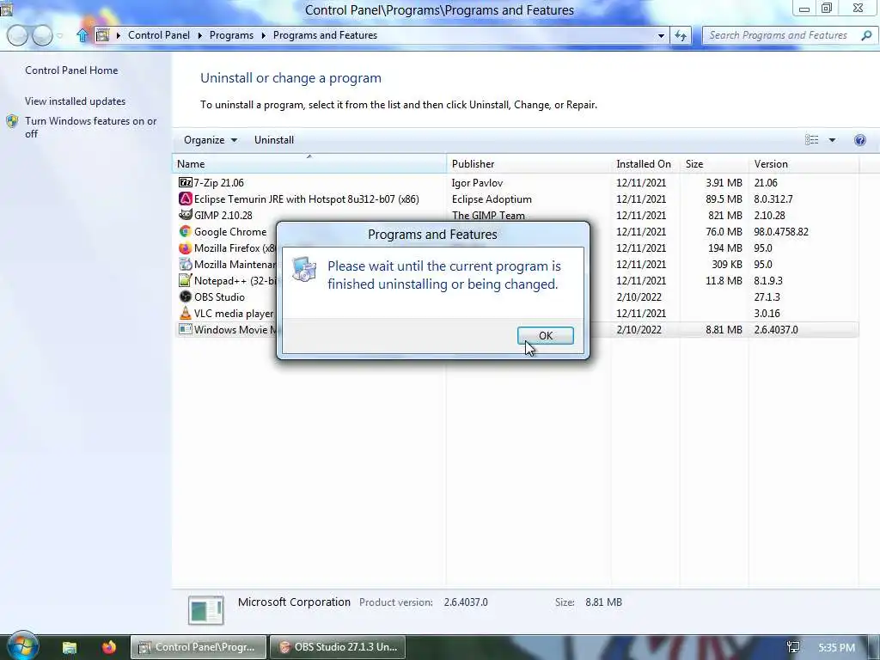Click Programs and Features breadcrumb segment

coord(325,35)
